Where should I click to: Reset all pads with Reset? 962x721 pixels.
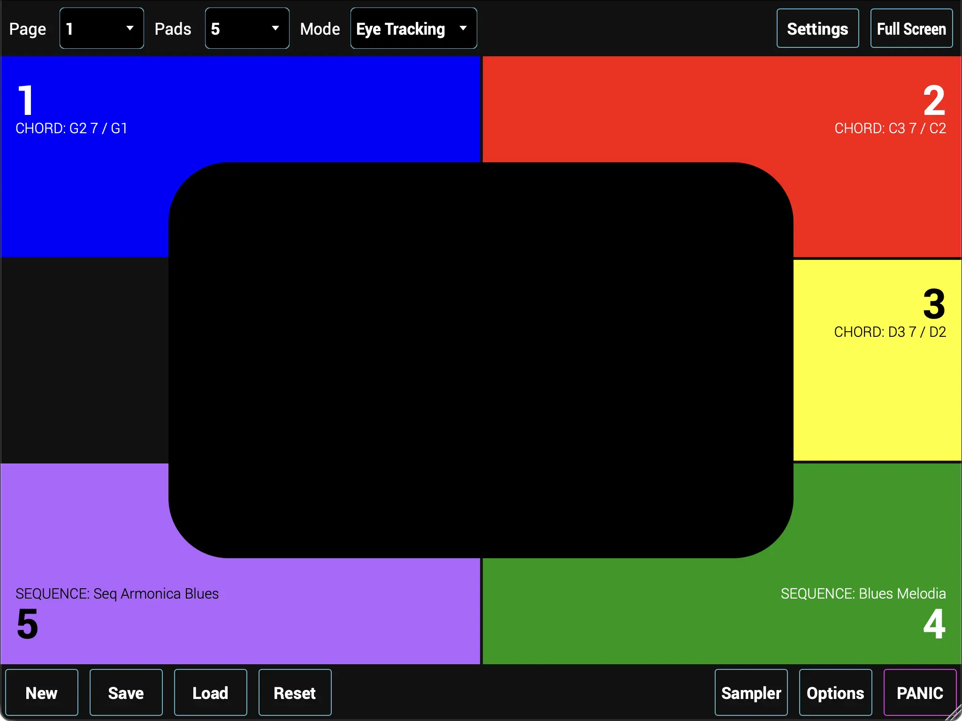click(294, 692)
